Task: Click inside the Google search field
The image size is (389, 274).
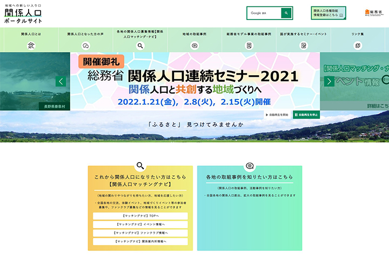Action: point(264,13)
